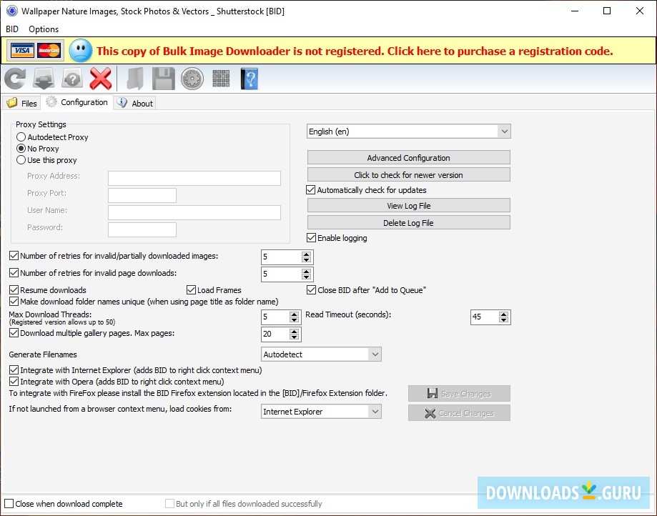657x516 pixels.
Task: Toggle the Enable logging checkbox
Action: pos(311,238)
